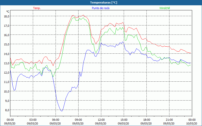
Task: Click the 17,0 y-axis value
Action: pos(7,26)
